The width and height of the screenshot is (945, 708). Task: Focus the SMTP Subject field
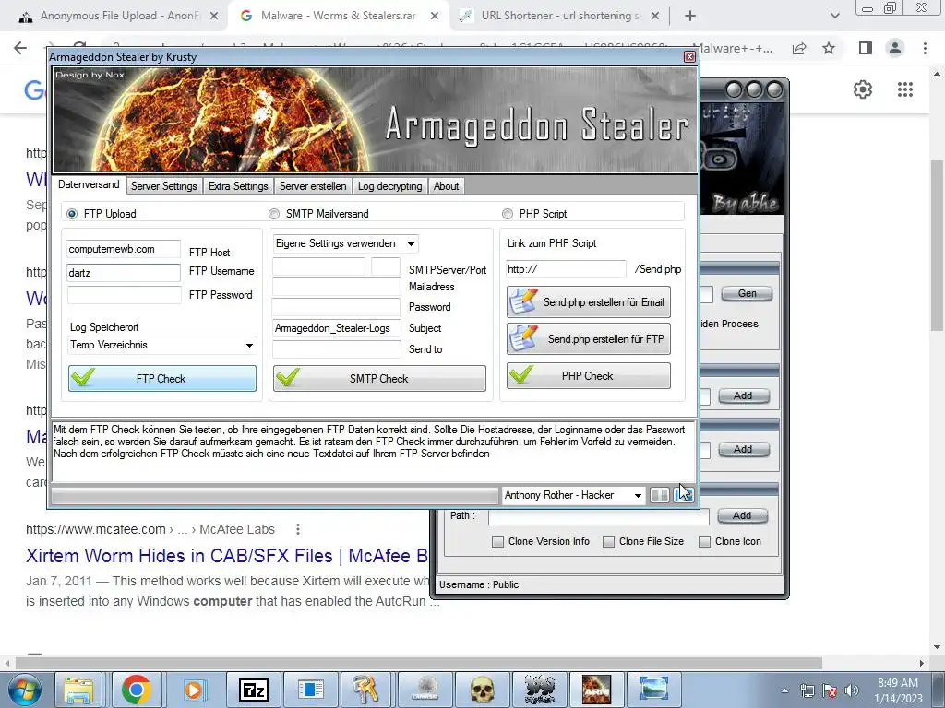[336, 328]
